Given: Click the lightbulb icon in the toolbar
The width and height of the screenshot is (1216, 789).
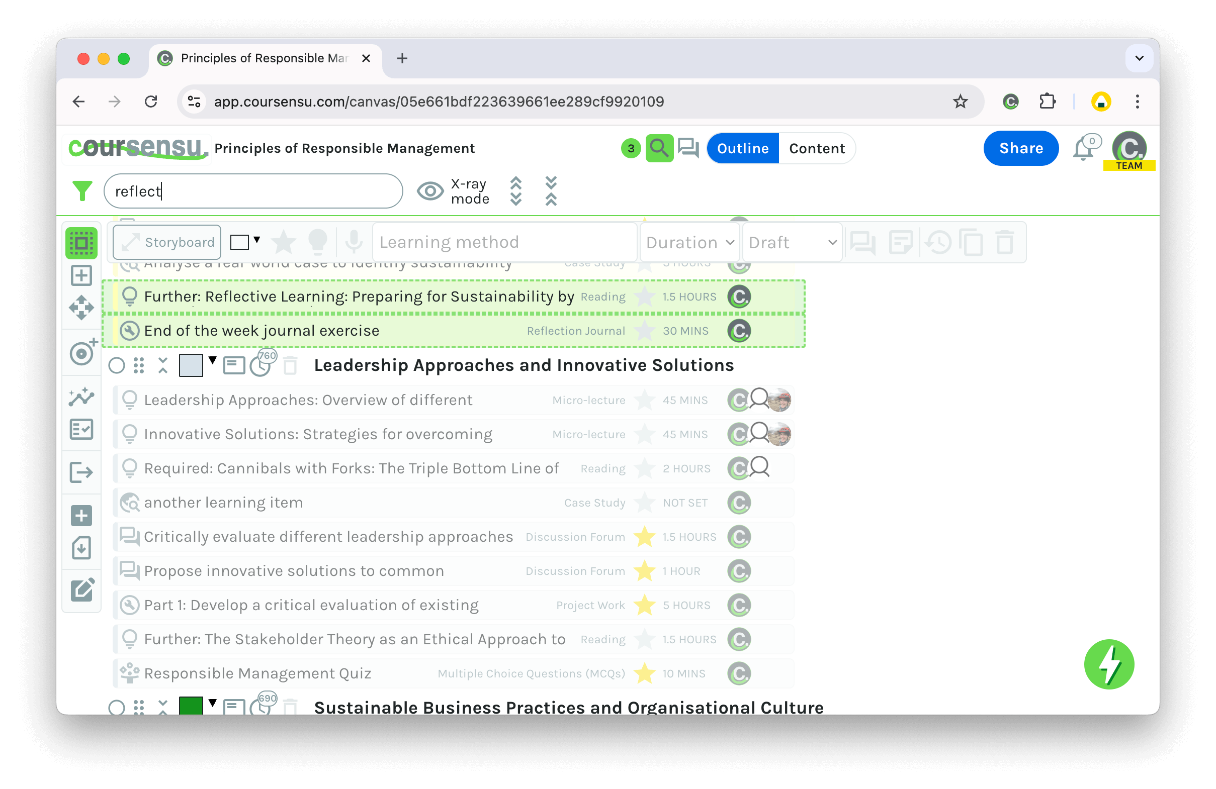Looking at the screenshot, I should (318, 242).
